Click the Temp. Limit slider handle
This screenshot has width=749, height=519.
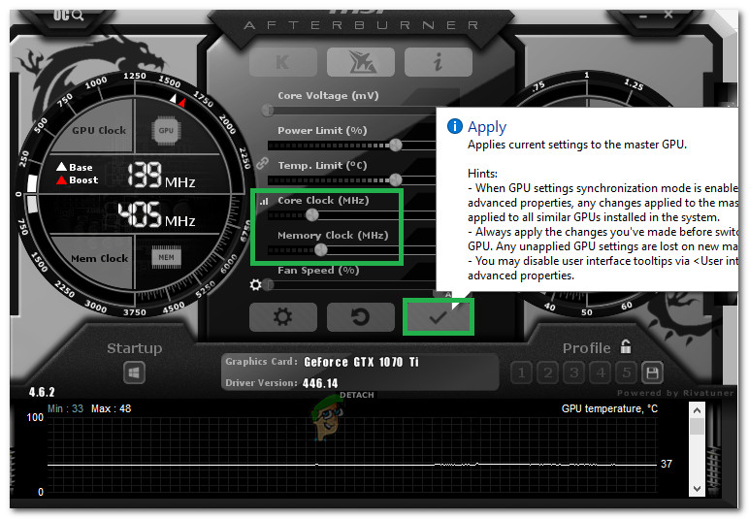pos(396,180)
